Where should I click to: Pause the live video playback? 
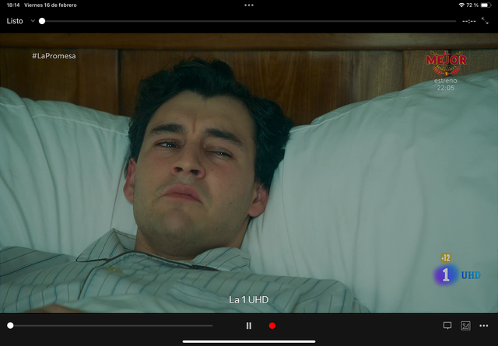[x=249, y=326]
